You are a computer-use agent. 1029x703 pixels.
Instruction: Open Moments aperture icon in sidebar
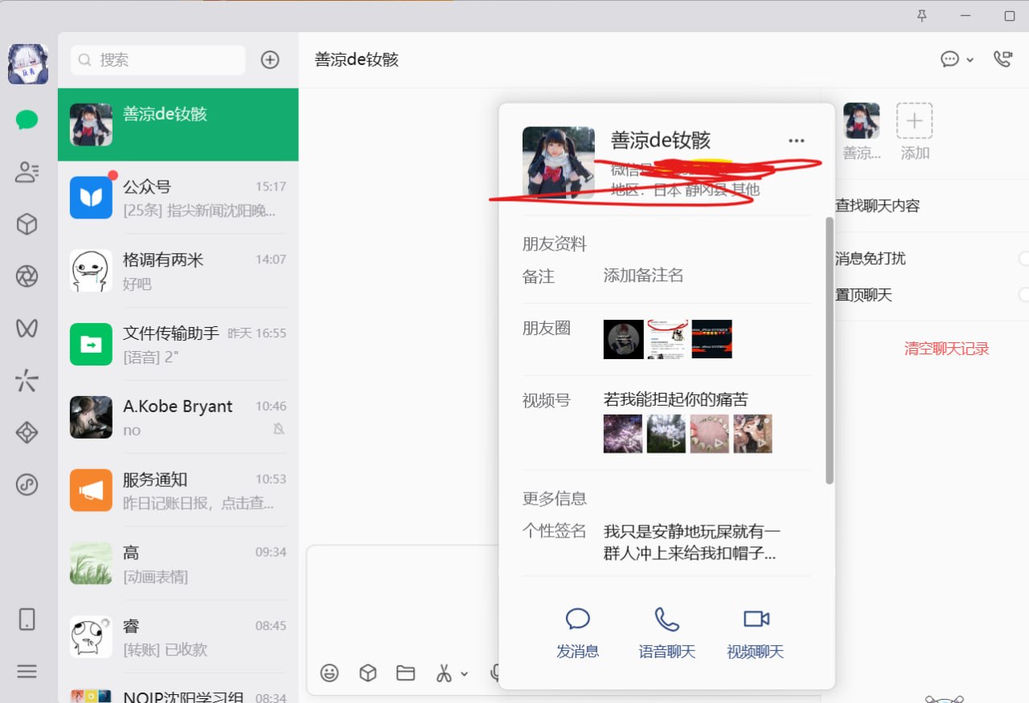tap(27, 276)
